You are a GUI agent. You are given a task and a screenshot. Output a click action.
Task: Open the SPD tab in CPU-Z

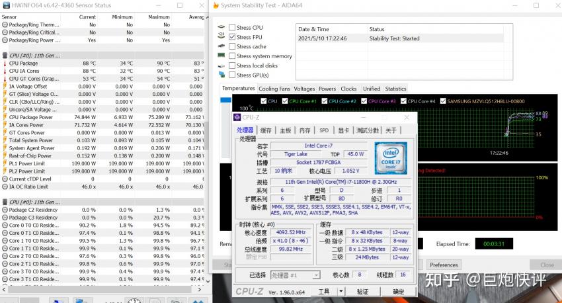(x=324, y=130)
